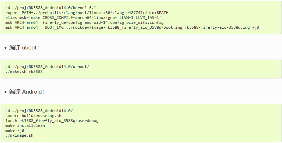The image size is (282, 143).
Task: Click the lunch rk3588_firefly_aio_3588q-userdebug line
Action: click(x=52, y=121)
